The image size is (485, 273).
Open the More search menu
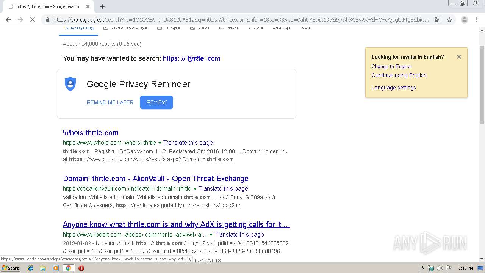click(x=256, y=28)
